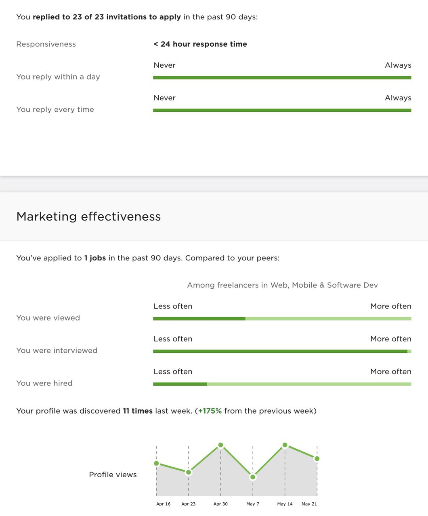Click the 'You were viewed' progress bar
The height and width of the screenshot is (516, 428).
[282, 318]
